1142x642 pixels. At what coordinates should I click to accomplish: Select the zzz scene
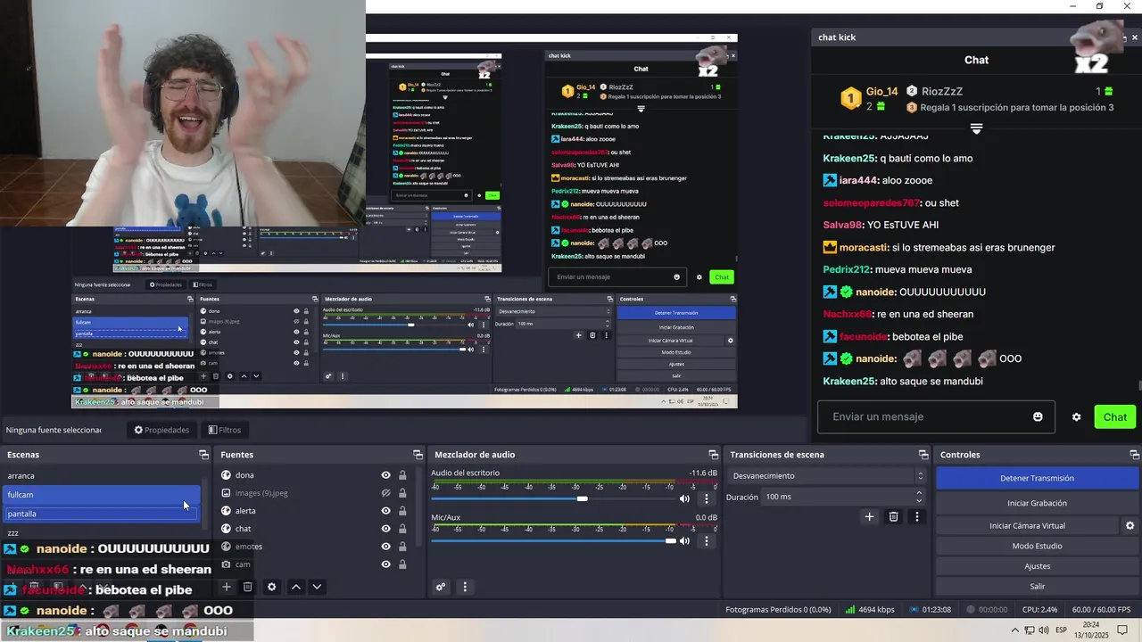point(103,532)
